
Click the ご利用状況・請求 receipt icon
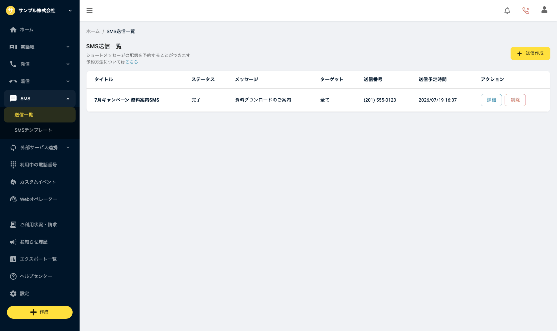coord(13,225)
